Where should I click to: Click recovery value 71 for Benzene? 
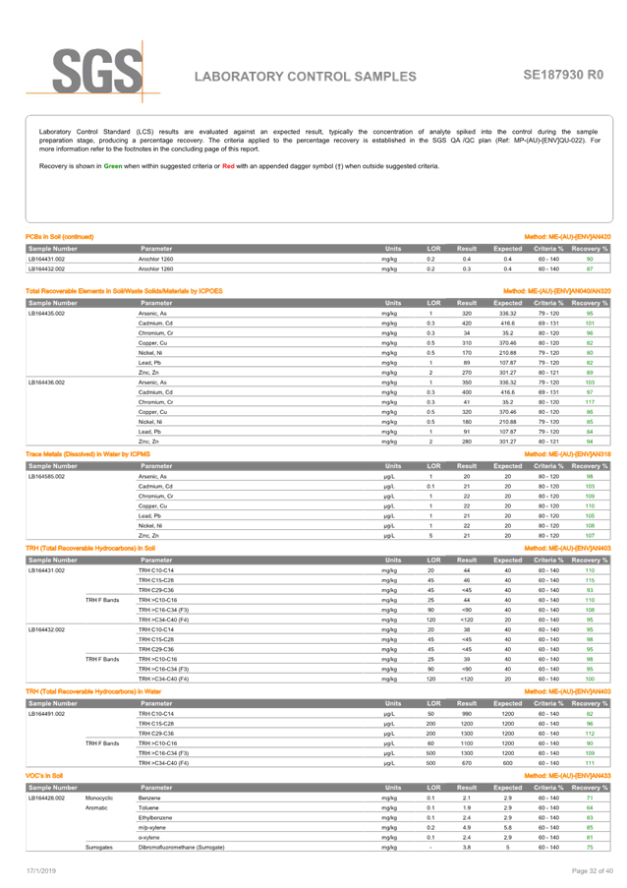pyautogui.click(x=590, y=798)
